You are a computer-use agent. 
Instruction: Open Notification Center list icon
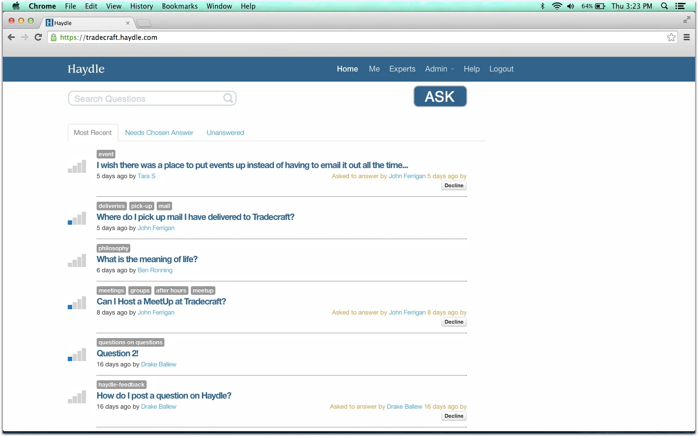680,6
